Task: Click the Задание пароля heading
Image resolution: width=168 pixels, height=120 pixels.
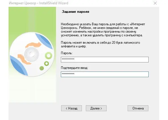Action: pos(75,12)
